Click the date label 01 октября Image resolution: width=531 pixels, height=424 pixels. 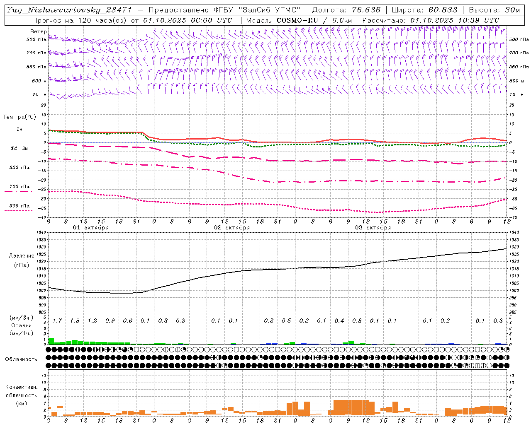tap(91, 228)
